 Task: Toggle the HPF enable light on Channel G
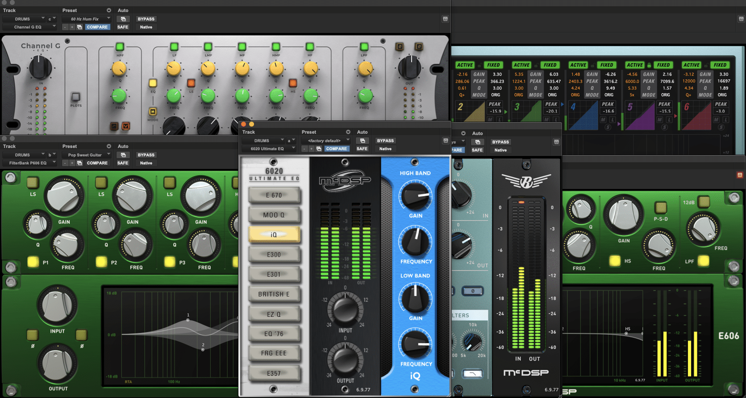pyautogui.click(x=119, y=46)
